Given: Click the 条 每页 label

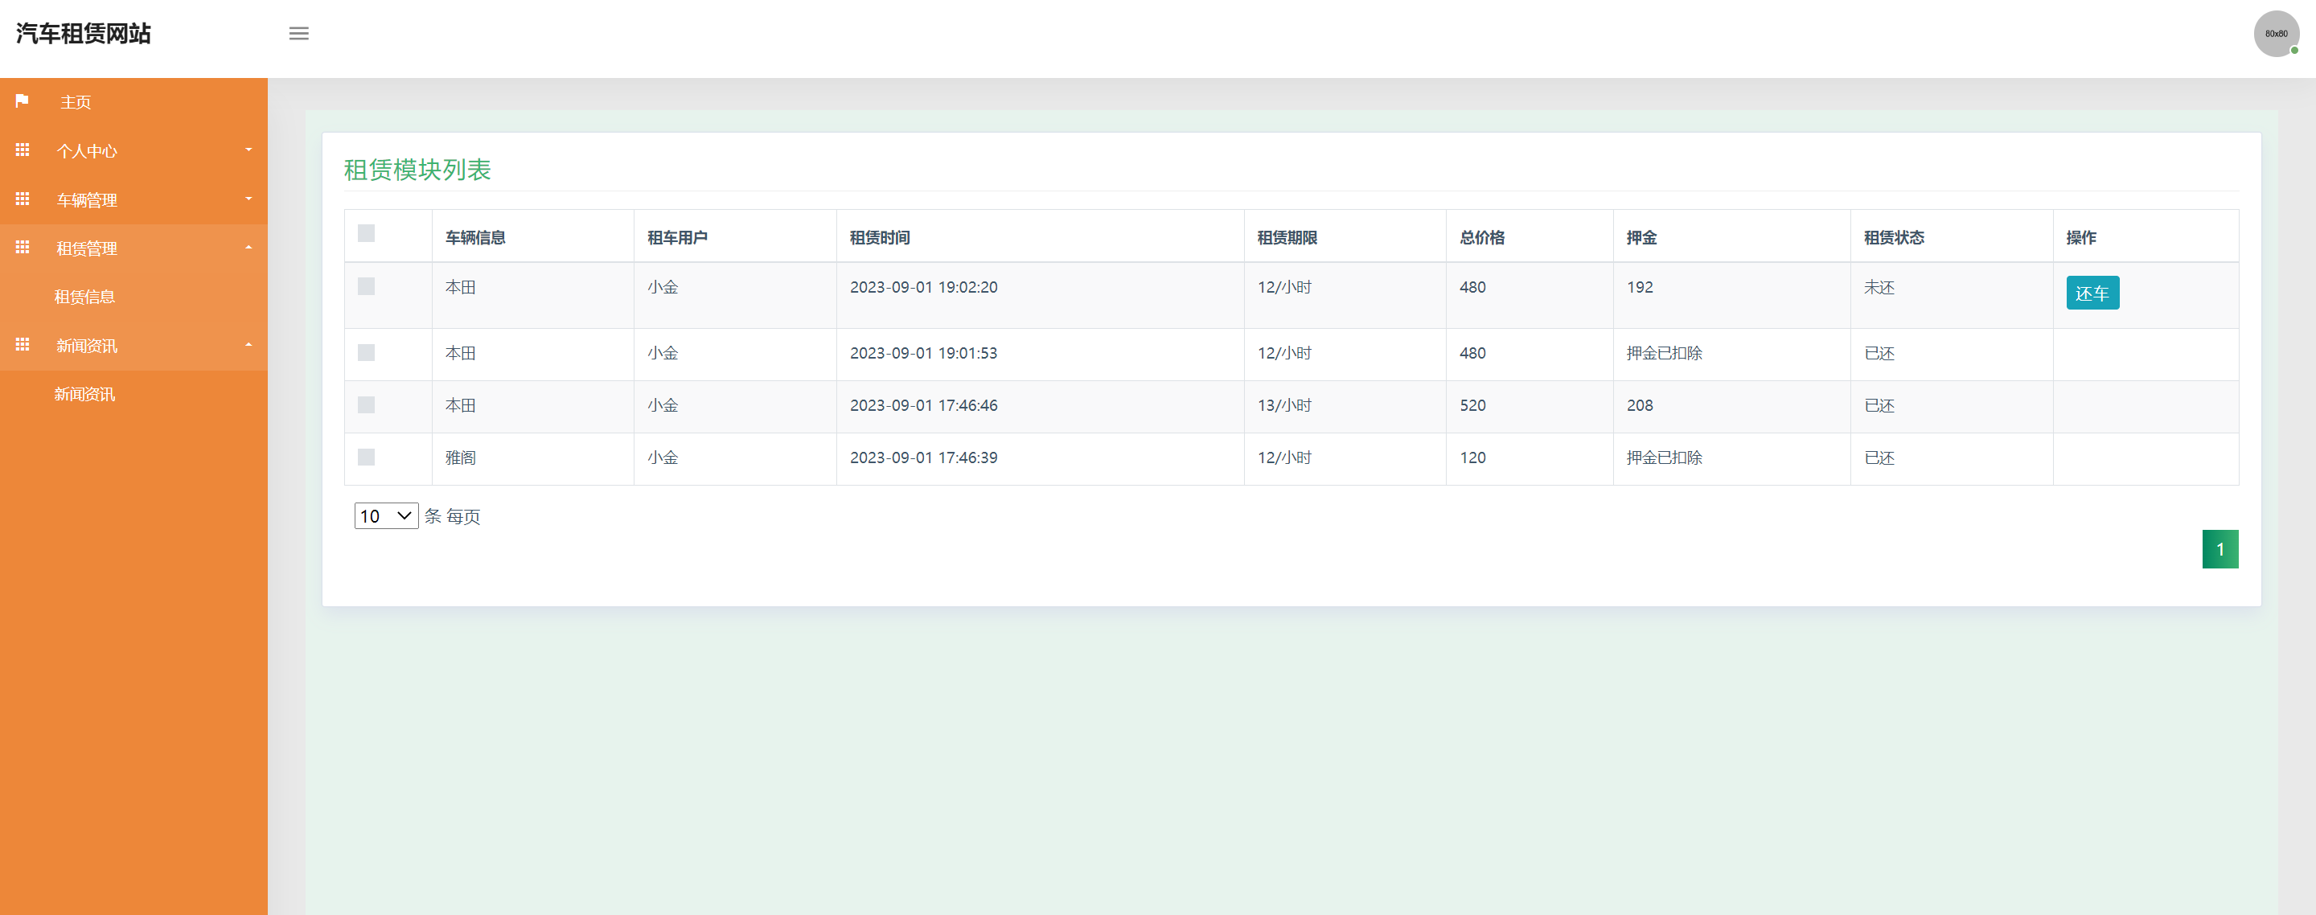Looking at the screenshot, I should click(452, 516).
